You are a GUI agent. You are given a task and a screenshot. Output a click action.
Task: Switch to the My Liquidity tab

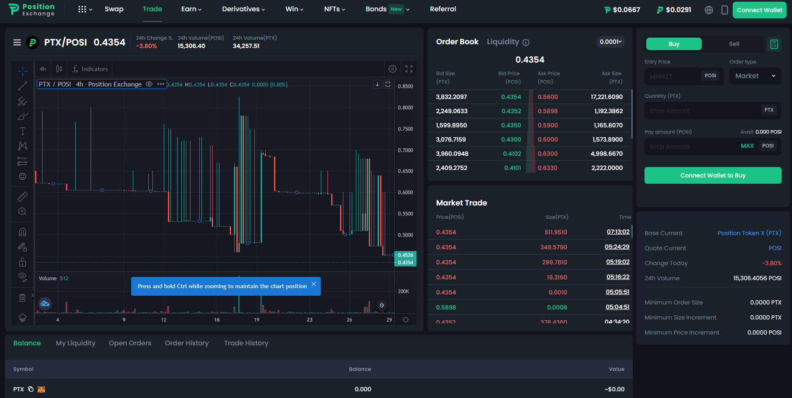76,343
